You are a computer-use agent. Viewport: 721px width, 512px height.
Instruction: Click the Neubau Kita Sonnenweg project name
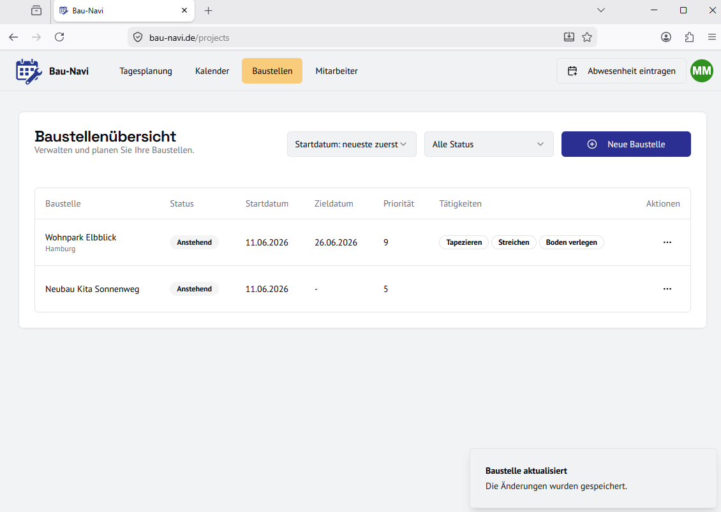point(92,289)
